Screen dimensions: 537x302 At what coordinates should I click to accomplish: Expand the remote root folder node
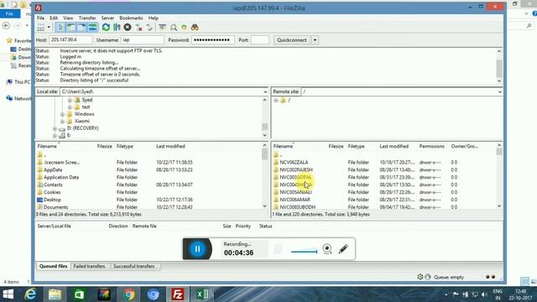coord(276,101)
